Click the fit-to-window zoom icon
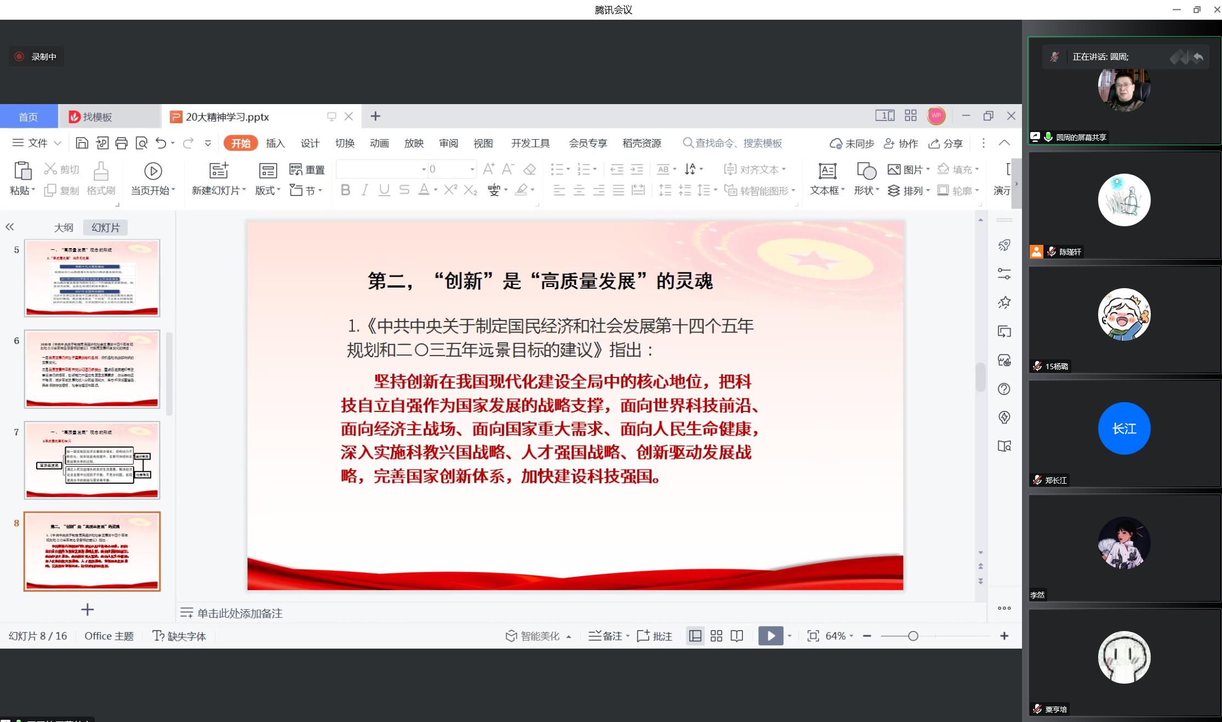Screen dimensions: 1222x722 [813, 636]
